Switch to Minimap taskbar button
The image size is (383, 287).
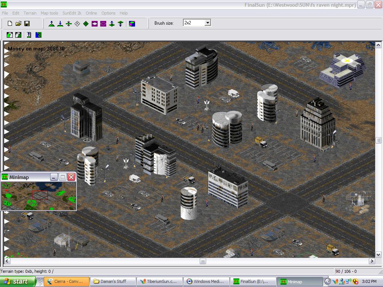[x=300, y=281]
